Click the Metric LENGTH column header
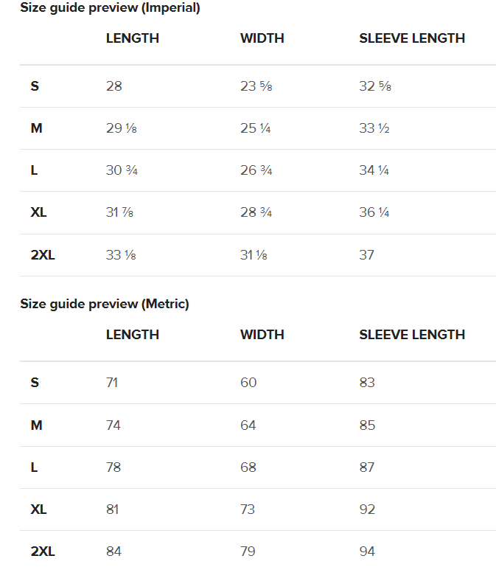 point(133,335)
